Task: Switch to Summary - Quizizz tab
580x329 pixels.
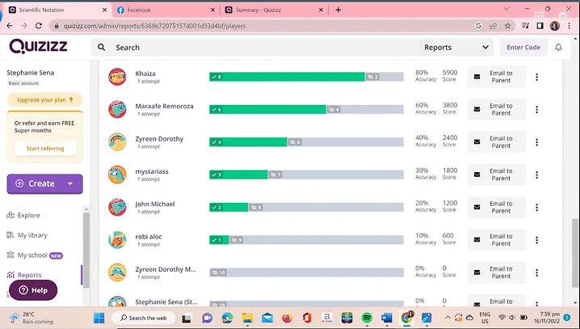Action: [274, 10]
